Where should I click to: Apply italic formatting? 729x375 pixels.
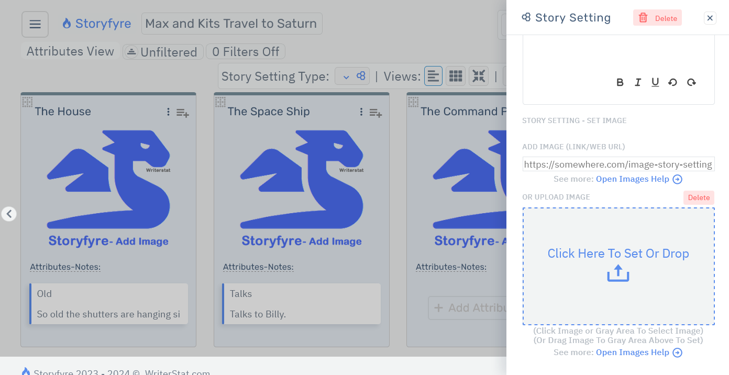pos(637,82)
